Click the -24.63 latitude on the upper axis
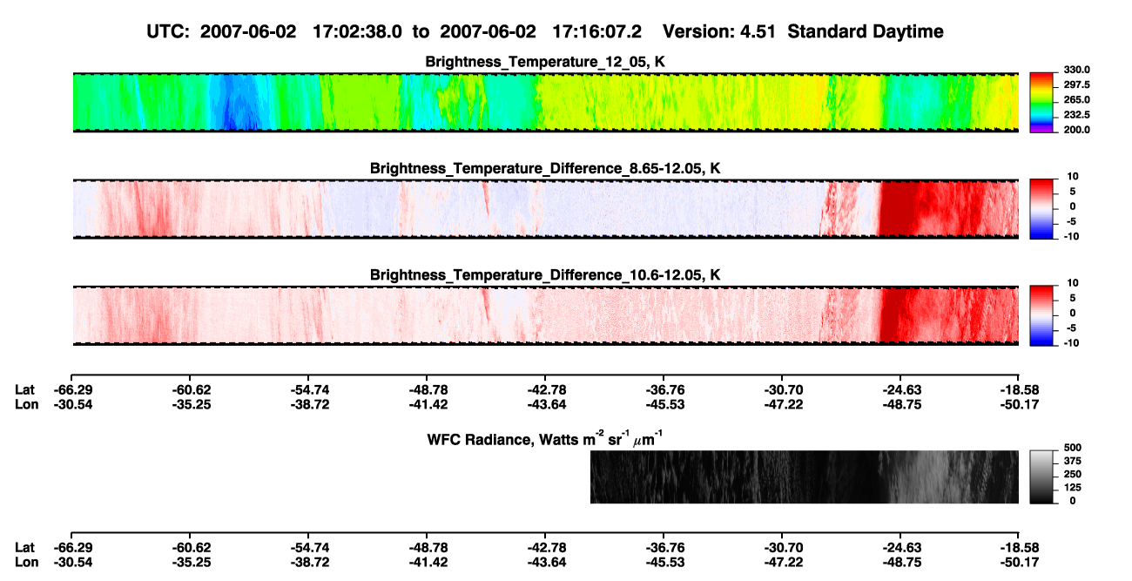1132x581 pixels. pos(900,390)
